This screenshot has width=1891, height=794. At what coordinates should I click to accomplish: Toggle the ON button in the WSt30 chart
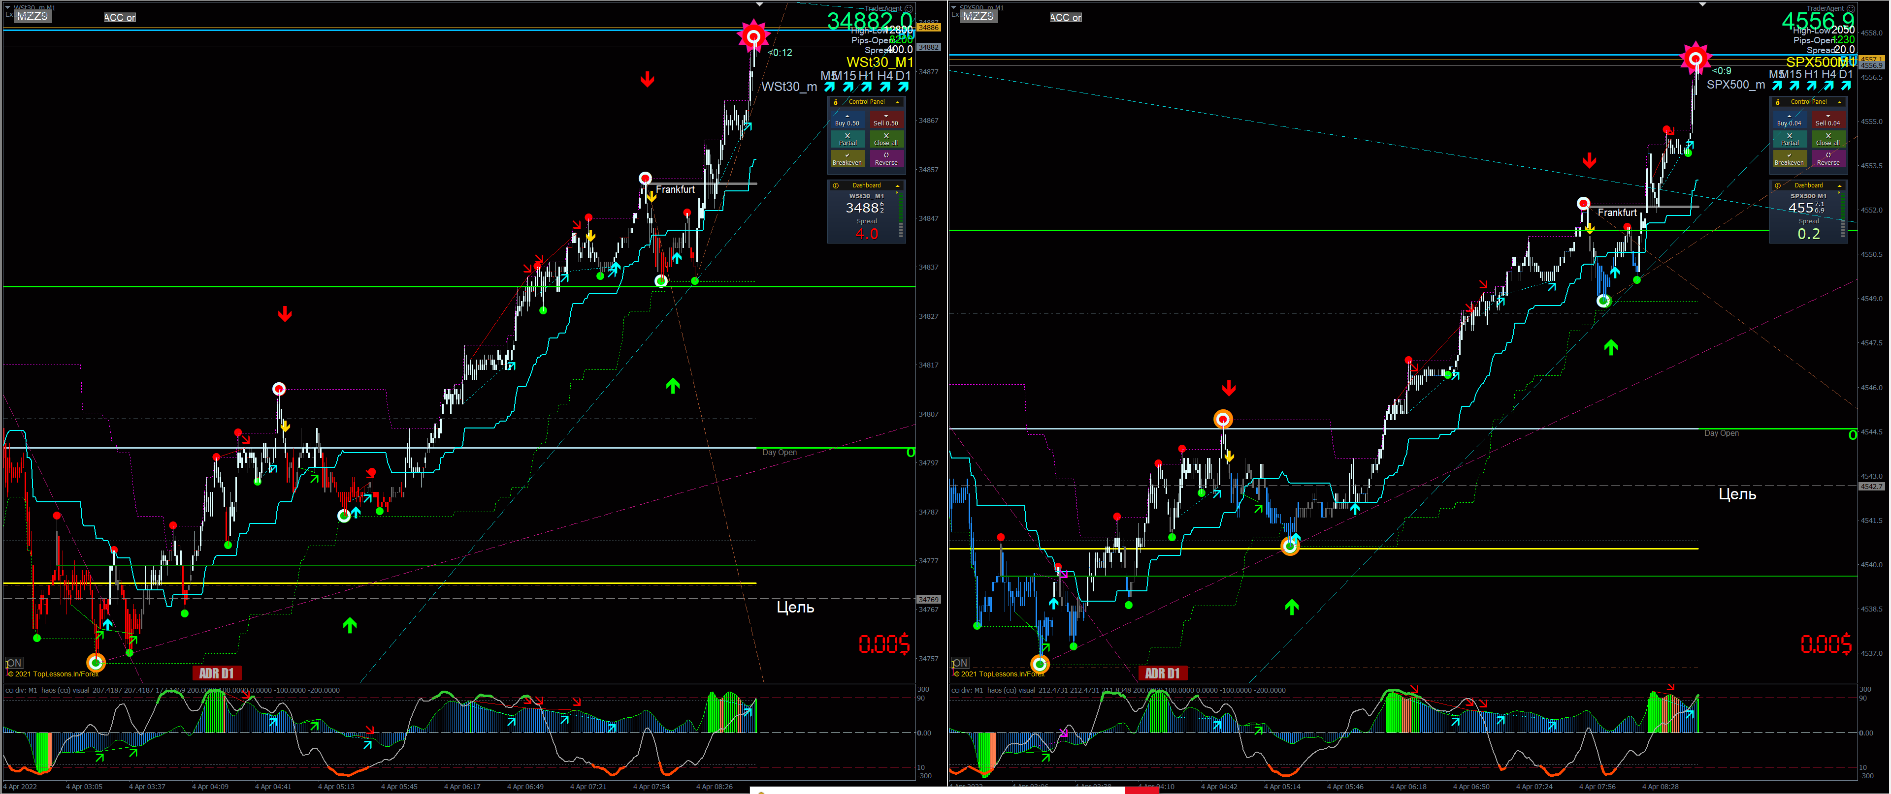13,663
